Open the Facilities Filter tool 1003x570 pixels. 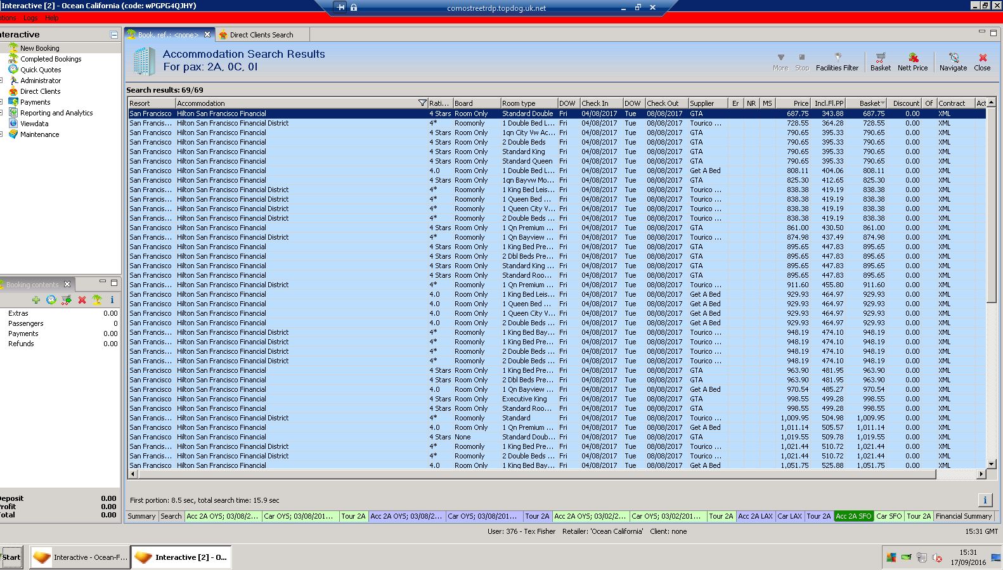tap(837, 62)
